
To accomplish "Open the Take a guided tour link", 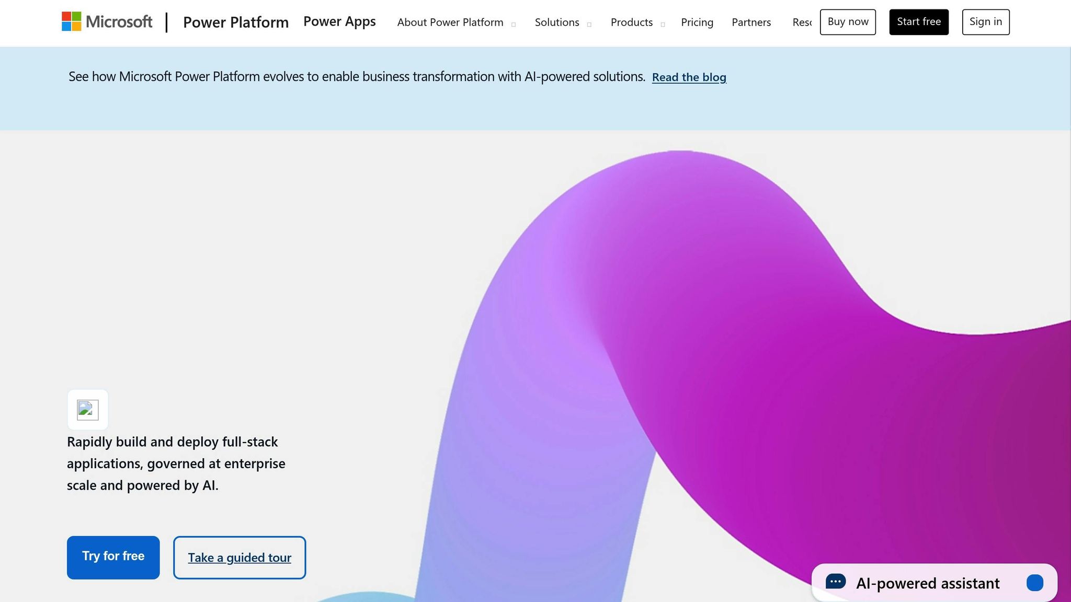I will [x=239, y=558].
